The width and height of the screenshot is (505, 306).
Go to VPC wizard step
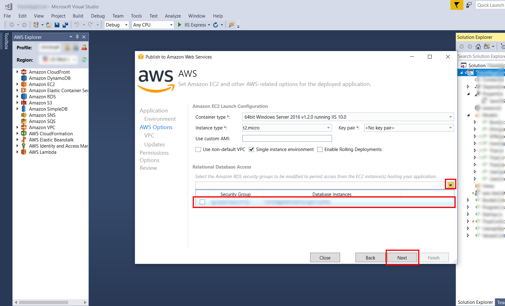149,136
